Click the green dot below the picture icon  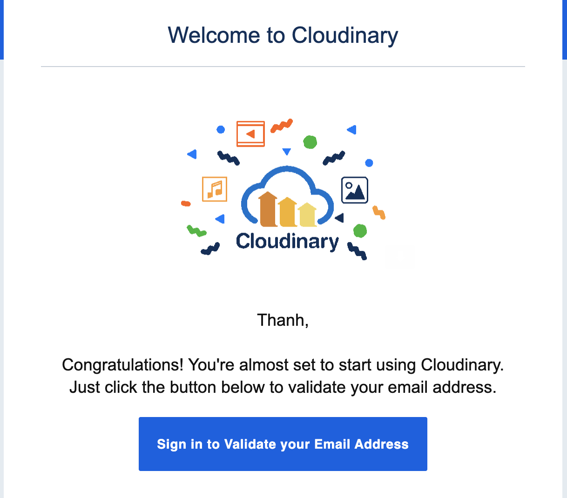[360, 230]
